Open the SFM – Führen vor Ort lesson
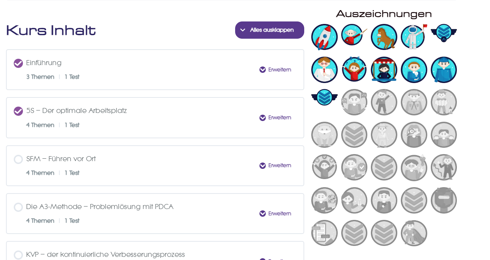 (x=61, y=159)
